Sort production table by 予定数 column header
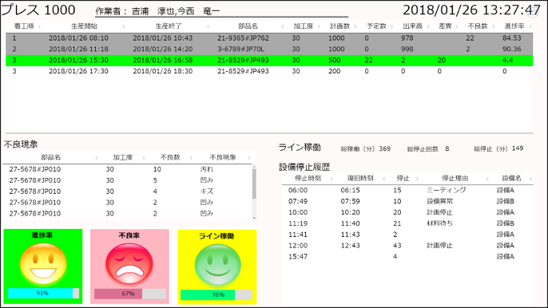 pos(376,26)
